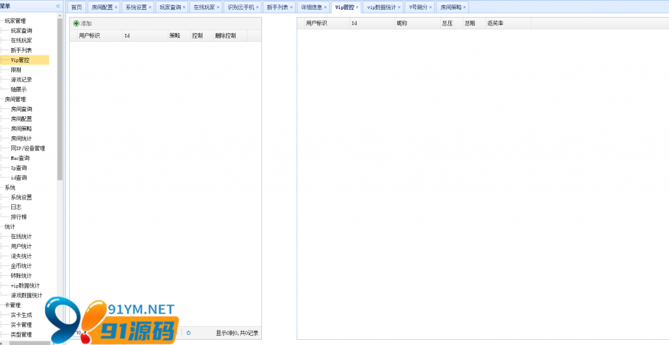Click the 策略 column header
This screenshot has height=345, width=669.
[178, 36]
